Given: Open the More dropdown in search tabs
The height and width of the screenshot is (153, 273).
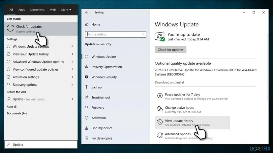Looking at the screenshot, I should pos(66,10).
